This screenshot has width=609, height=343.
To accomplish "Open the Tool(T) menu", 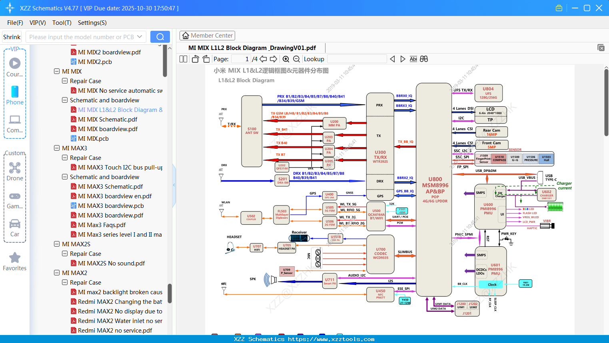I will 62,23.
